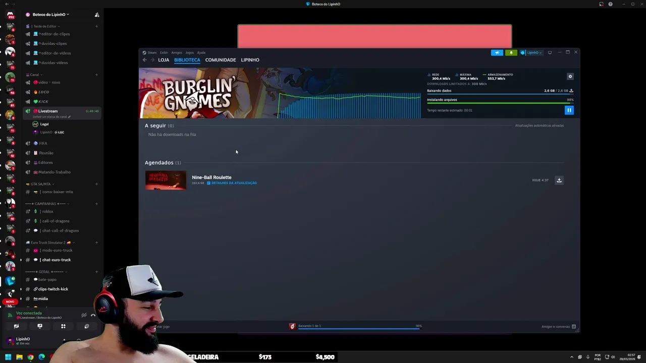
Task: Open the Ajuda menu in Steam
Action: pos(201,52)
